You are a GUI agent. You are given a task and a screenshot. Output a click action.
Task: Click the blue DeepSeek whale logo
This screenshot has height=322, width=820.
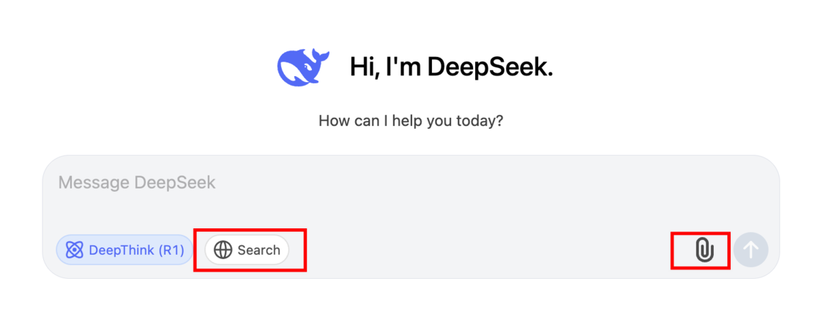(x=303, y=67)
